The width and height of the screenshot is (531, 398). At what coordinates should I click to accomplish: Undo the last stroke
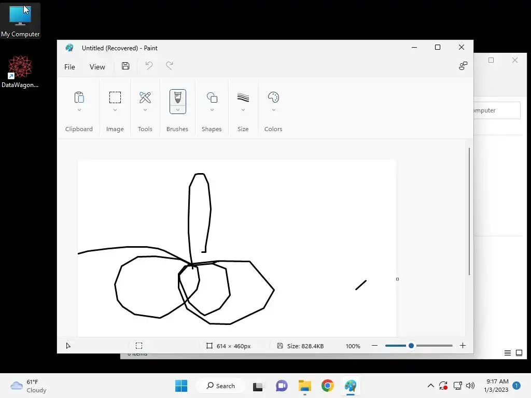pos(149,65)
